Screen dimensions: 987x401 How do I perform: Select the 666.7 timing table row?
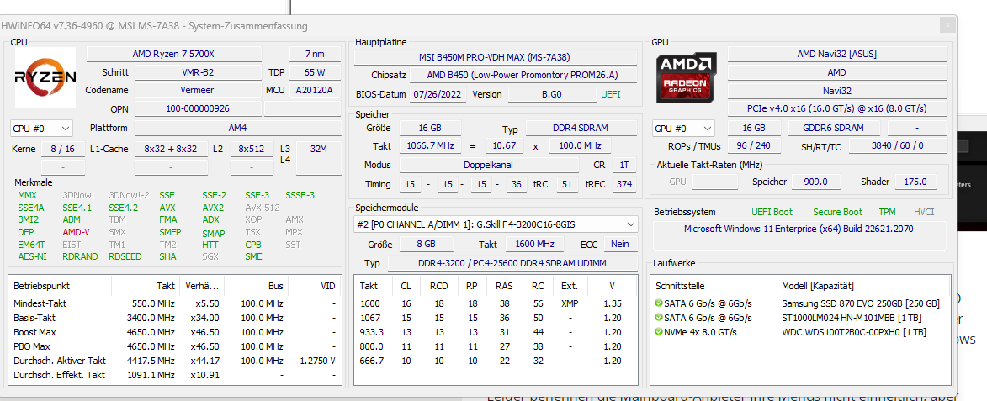pyautogui.click(x=496, y=361)
